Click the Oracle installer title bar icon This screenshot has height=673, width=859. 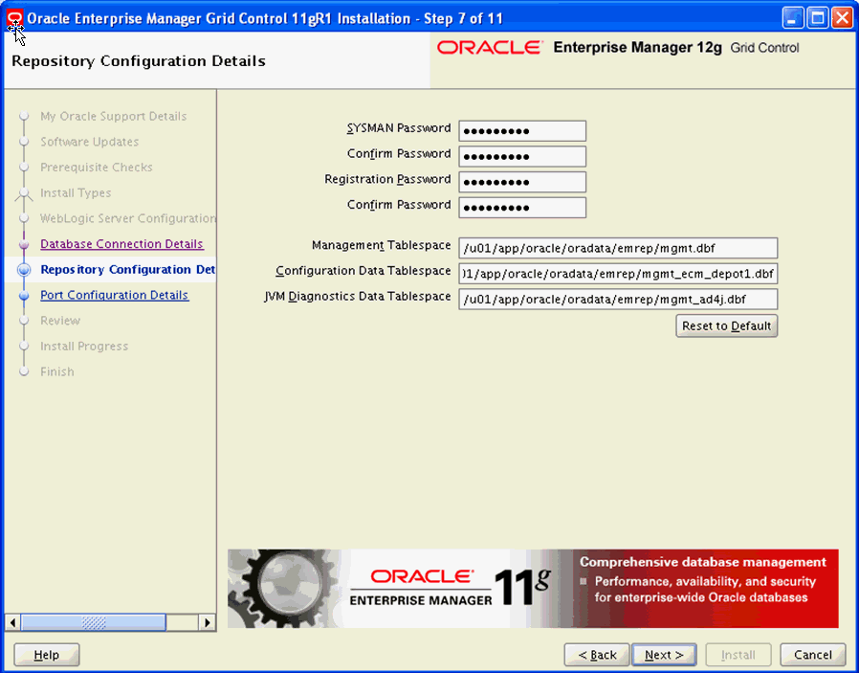click(14, 18)
